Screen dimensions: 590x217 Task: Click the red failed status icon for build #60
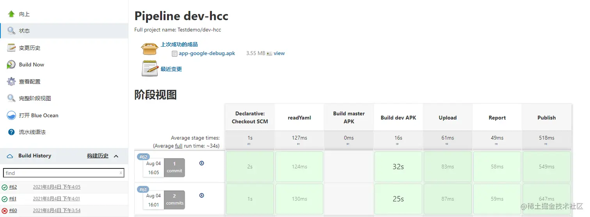coord(4,211)
